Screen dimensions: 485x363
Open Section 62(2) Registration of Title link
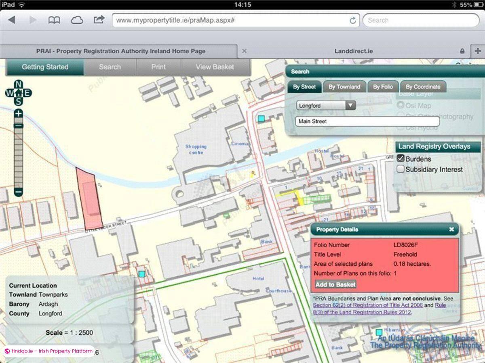pyautogui.click(x=367, y=305)
